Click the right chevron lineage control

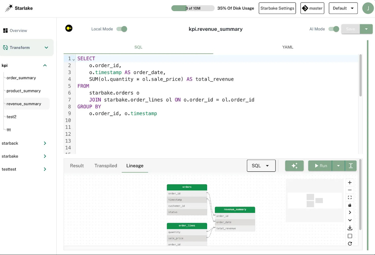tap(350, 213)
